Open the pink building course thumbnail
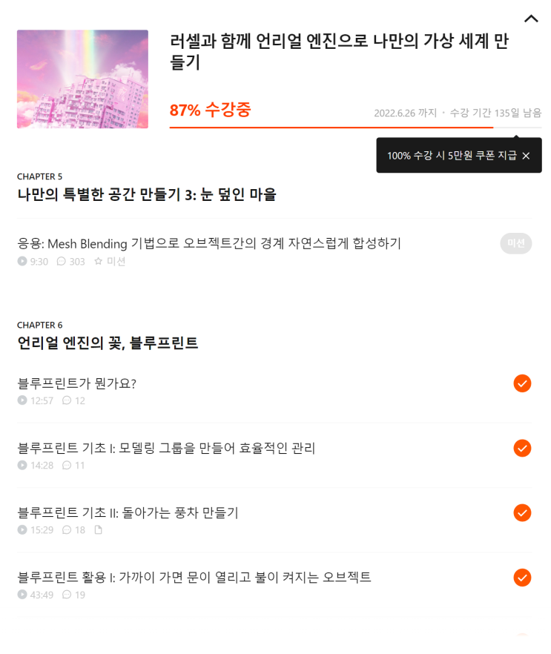 tap(82, 79)
